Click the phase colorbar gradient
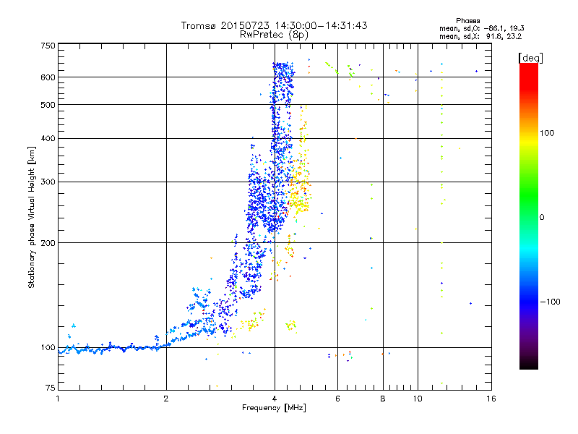The image size is (578, 434). (x=529, y=216)
